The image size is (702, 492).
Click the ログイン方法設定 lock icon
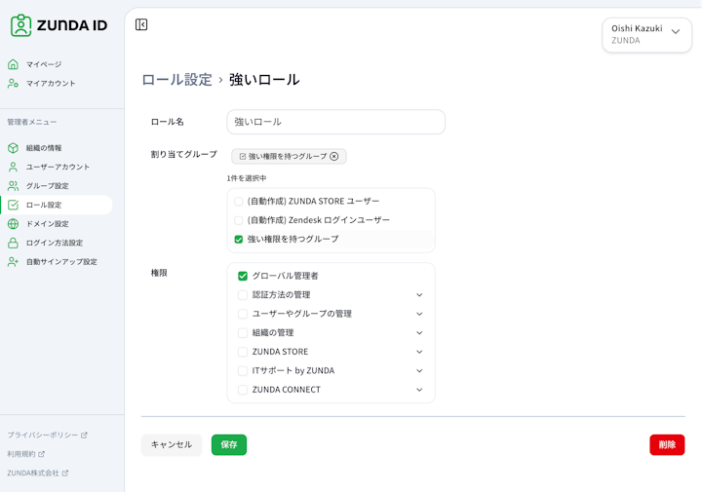[x=13, y=243]
